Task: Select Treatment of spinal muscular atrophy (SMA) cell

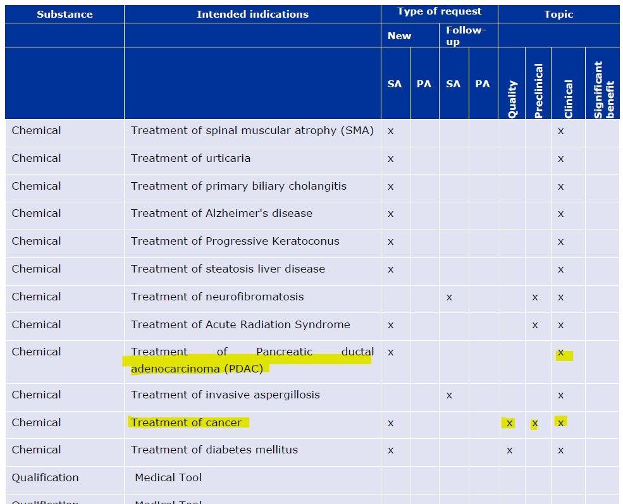Action: pyautogui.click(x=252, y=130)
